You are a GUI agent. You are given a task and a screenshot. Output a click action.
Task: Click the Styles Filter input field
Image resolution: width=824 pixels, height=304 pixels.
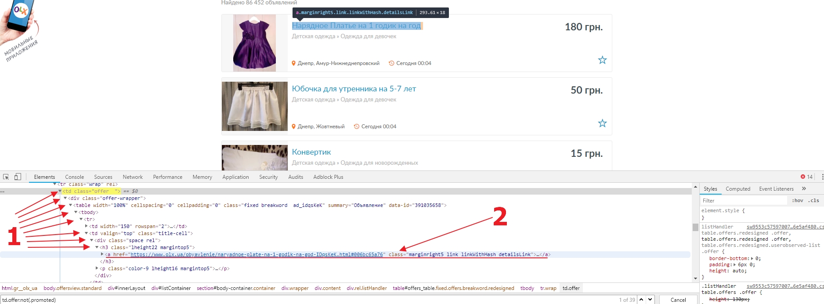[x=744, y=200]
